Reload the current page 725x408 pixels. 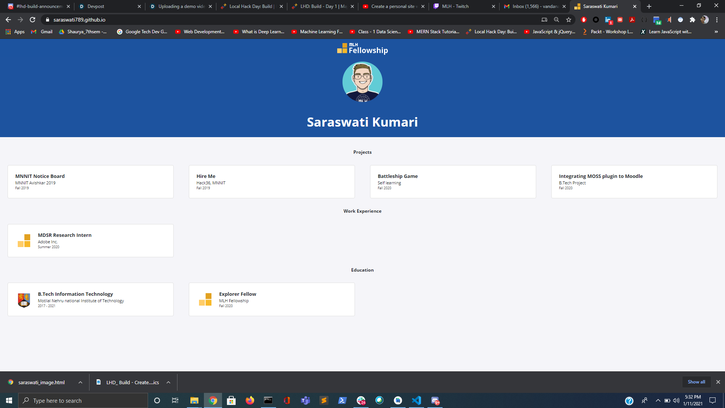coord(32,20)
